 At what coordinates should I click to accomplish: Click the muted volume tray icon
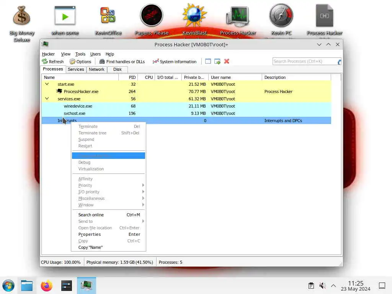[x=322, y=286]
